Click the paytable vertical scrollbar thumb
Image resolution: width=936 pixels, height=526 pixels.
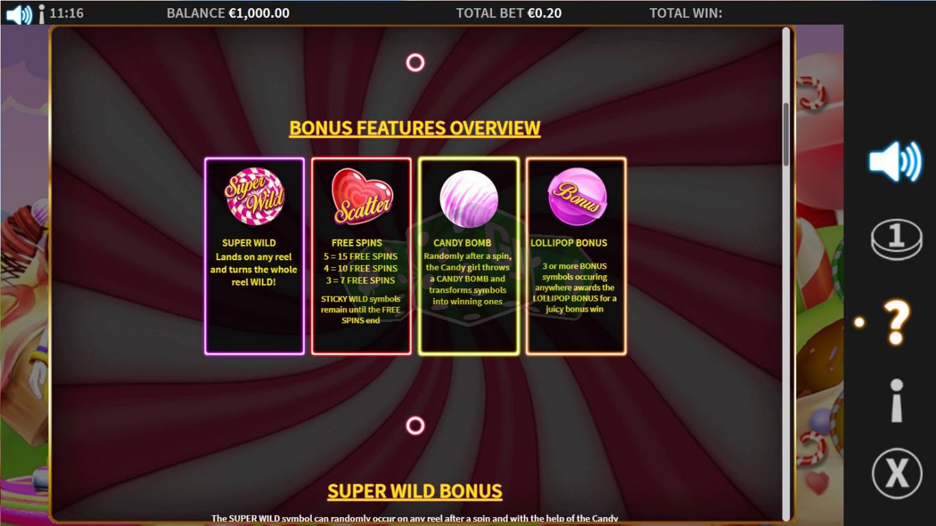point(786,134)
